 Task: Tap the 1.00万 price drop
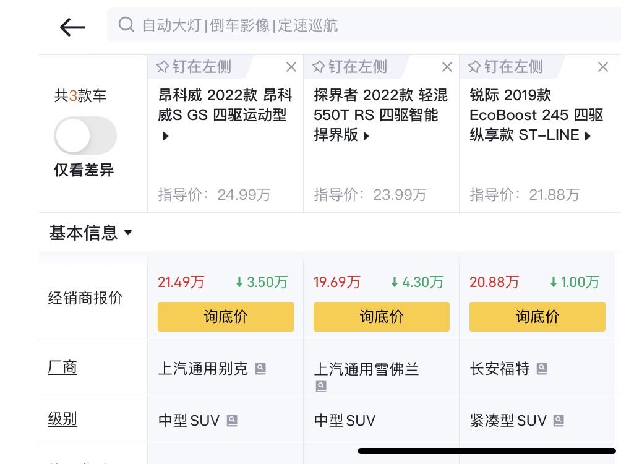[575, 282]
